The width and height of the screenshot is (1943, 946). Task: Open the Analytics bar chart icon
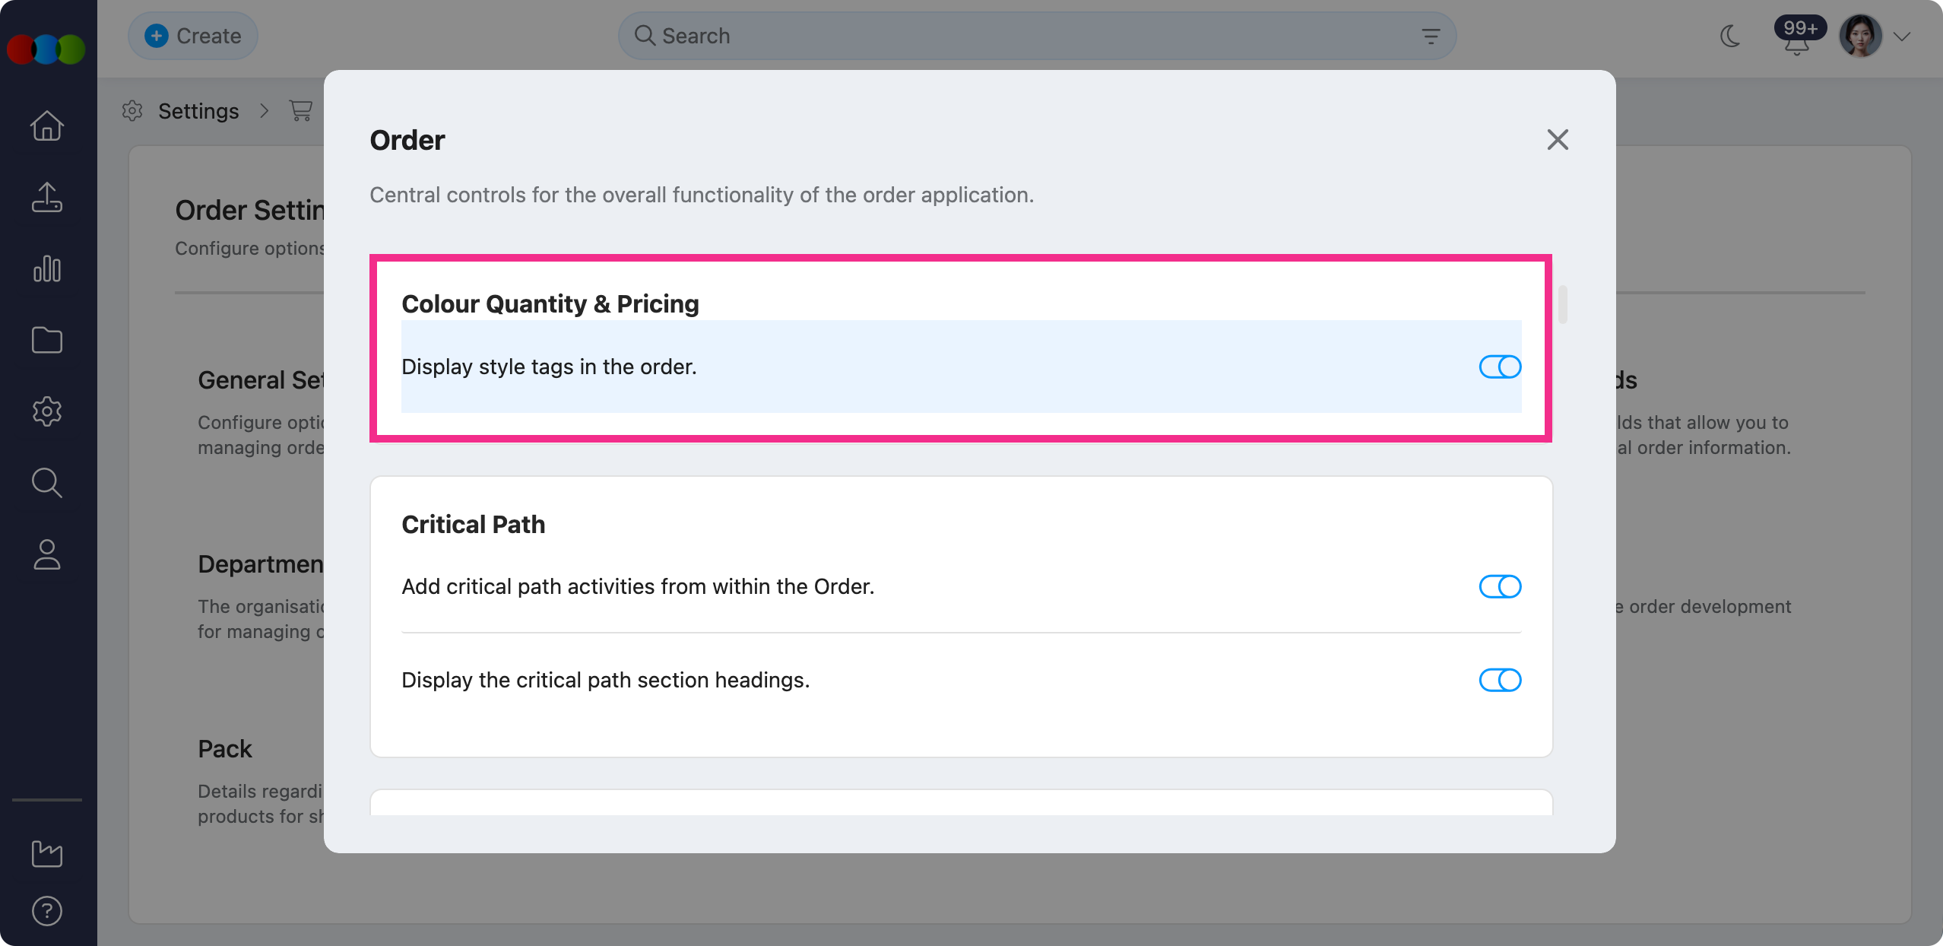tap(46, 268)
